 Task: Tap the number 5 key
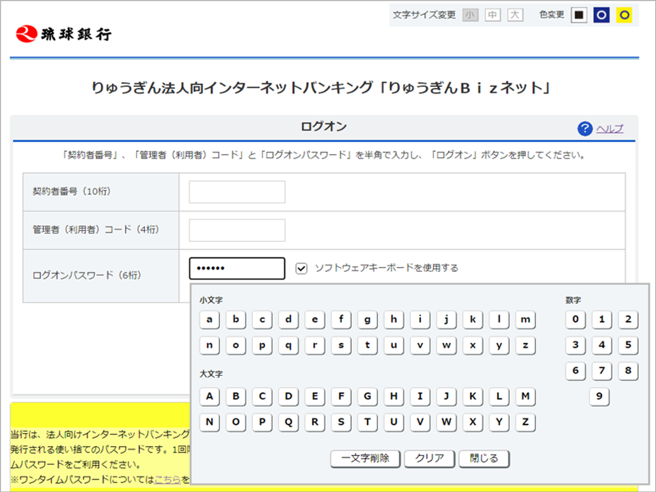[x=629, y=345]
